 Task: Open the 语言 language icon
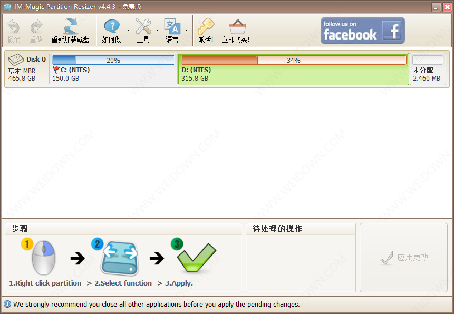coord(172,26)
